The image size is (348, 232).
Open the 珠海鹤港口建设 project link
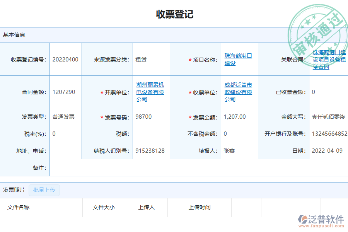(237, 59)
